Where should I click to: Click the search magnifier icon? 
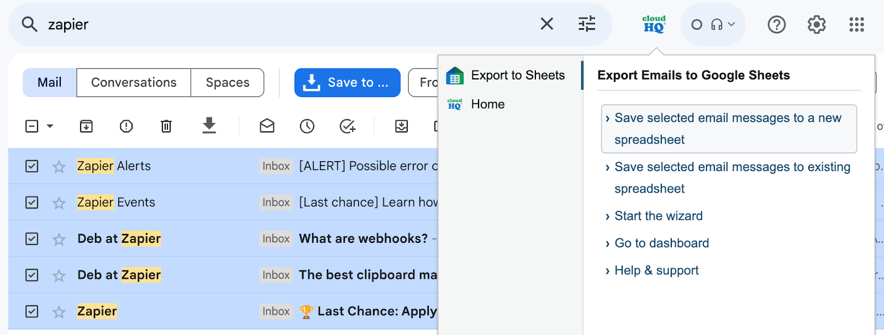pyautogui.click(x=29, y=24)
